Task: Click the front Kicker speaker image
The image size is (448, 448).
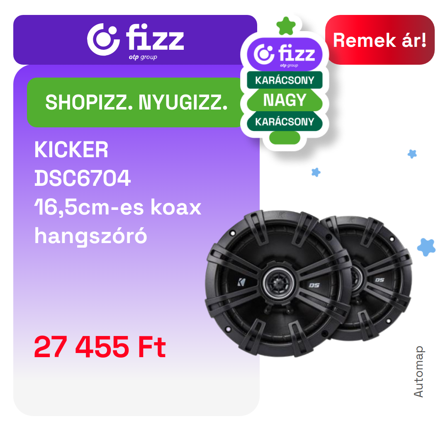Action: [x=278, y=283]
